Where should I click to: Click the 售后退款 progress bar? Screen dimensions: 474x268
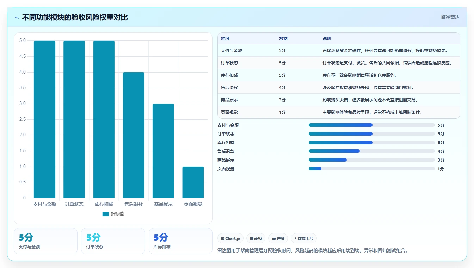[371, 151]
